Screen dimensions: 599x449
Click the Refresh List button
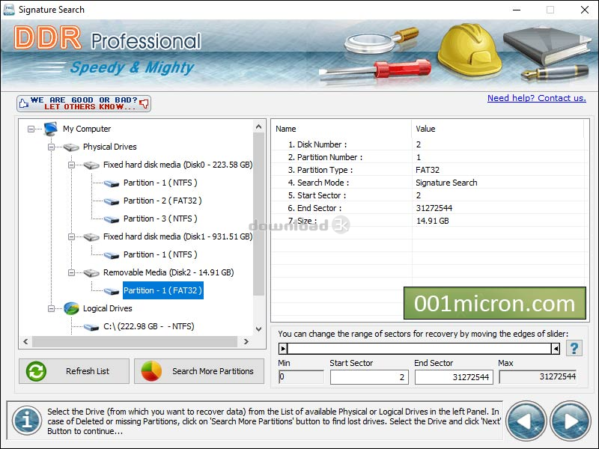pos(74,371)
